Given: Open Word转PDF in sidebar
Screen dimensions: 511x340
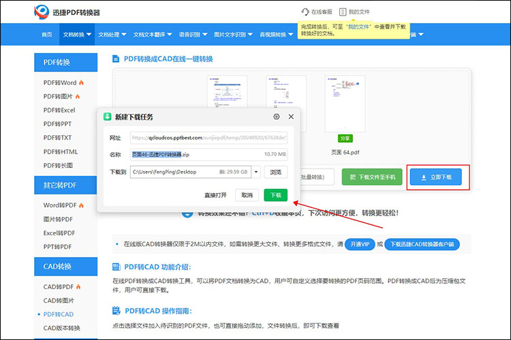Looking at the screenshot, I should coord(60,205).
